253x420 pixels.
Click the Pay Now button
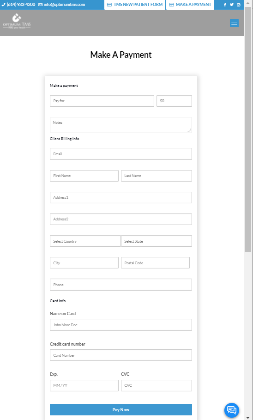pos(121,409)
